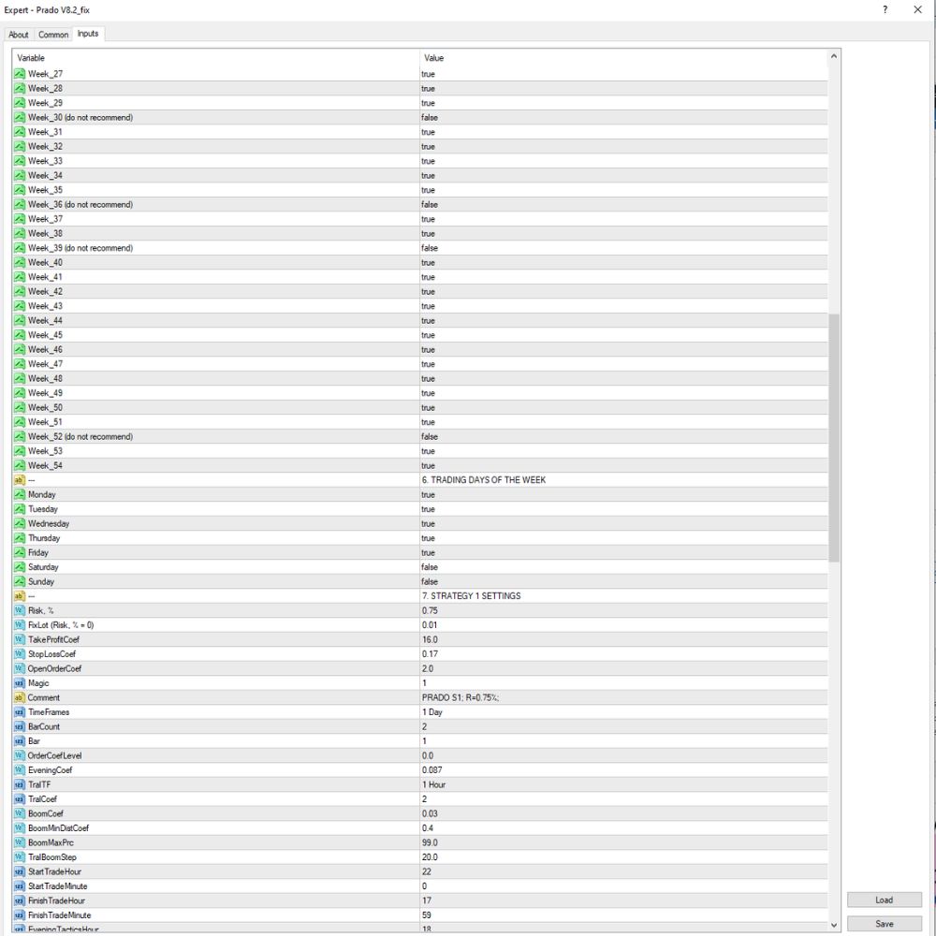Click the TimeFrames variable icon

[x=19, y=712]
